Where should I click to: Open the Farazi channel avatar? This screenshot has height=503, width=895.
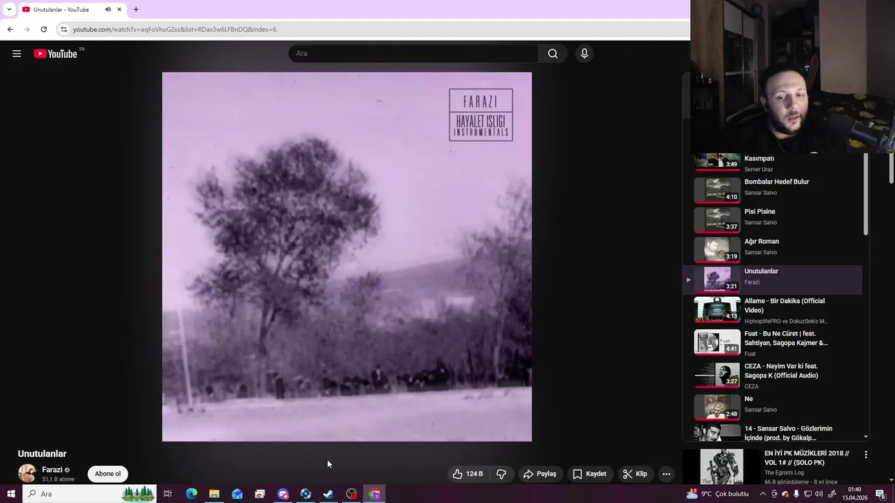coord(27,474)
